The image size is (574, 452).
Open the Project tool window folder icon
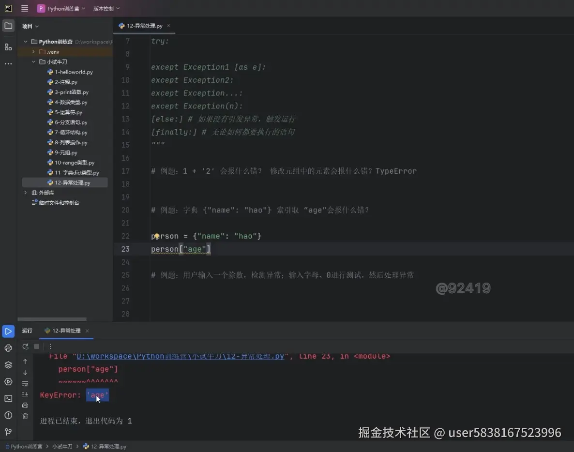pyautogui.click(x=8, y=26)
